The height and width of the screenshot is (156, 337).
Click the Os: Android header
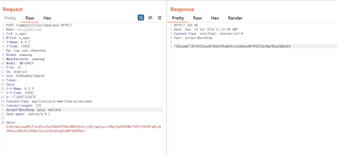point(16,72)
